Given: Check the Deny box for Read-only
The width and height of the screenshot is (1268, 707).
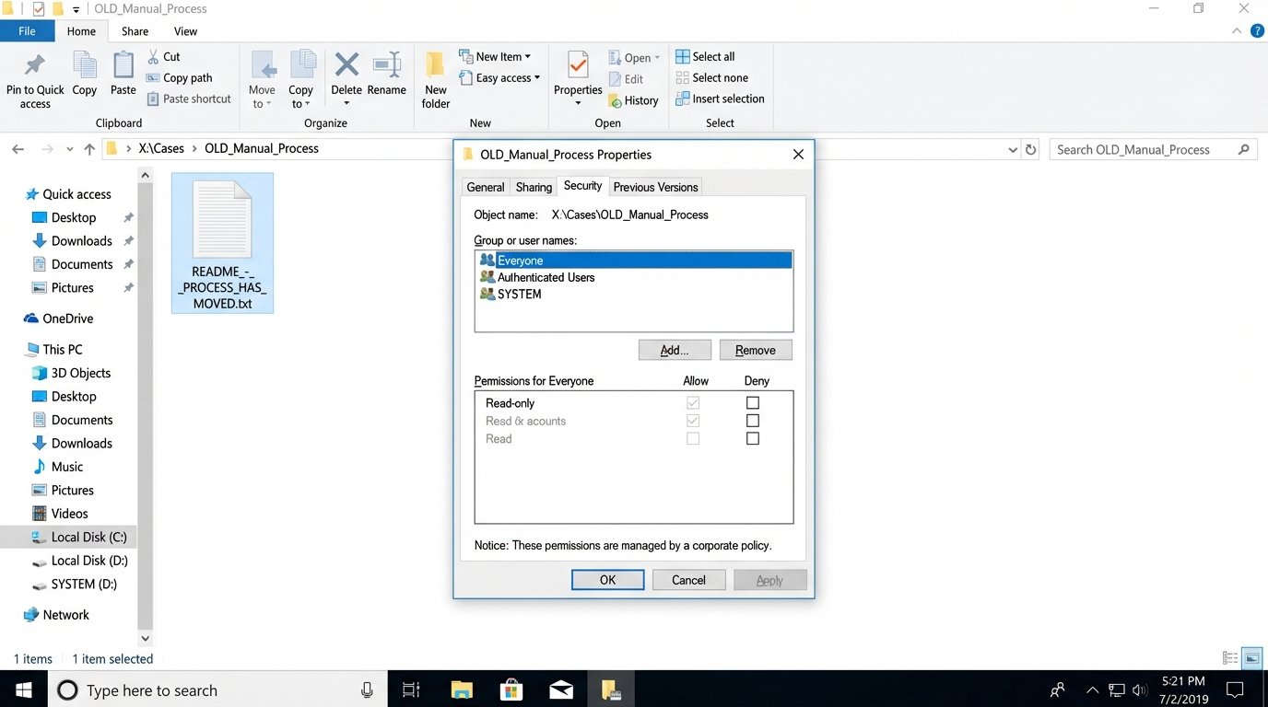Looking at the screenshot, I should pos(752,402).
